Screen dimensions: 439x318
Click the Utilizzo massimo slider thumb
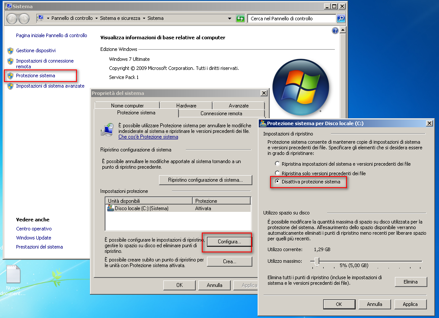[317, 262]
